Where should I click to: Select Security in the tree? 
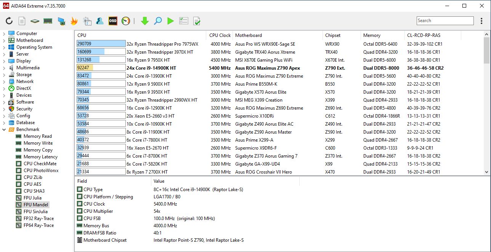[x=24, y=109]
